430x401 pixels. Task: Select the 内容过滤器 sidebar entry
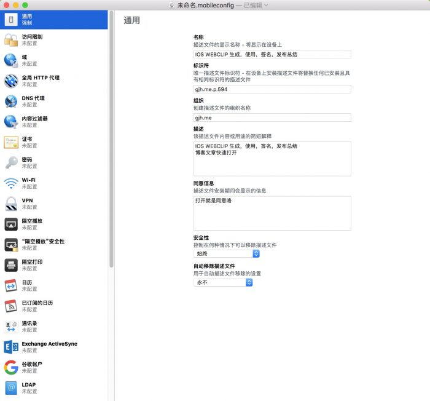(35, 122)
